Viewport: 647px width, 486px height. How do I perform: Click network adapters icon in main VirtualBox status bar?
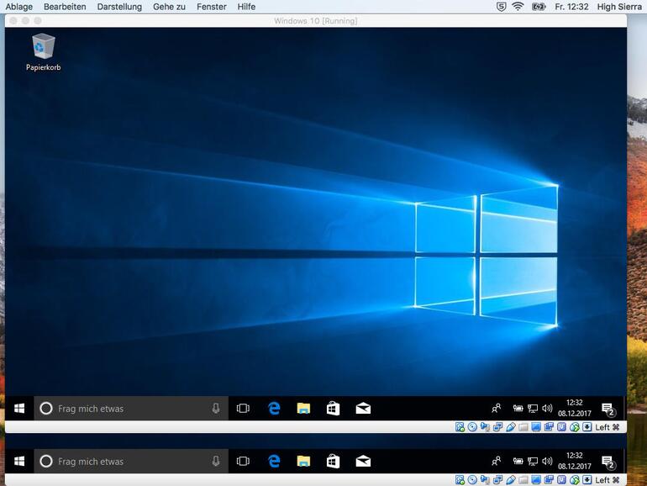pos(497,427)
